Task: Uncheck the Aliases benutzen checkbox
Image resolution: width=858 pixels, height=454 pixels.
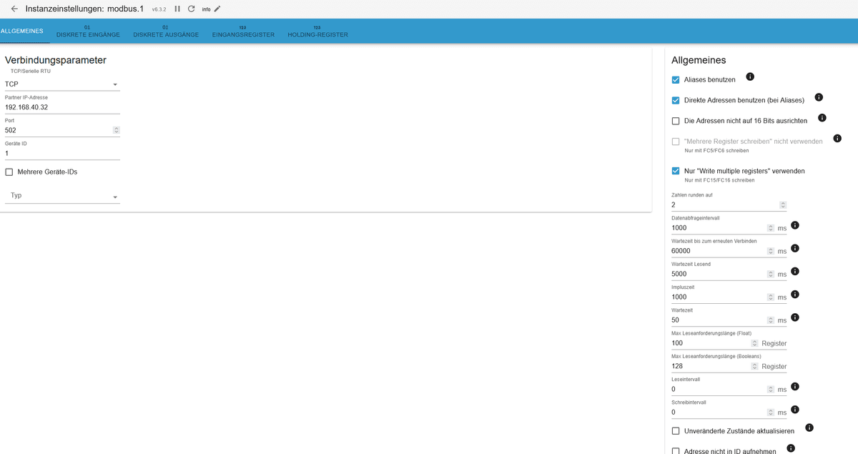Action: [676, 79]
